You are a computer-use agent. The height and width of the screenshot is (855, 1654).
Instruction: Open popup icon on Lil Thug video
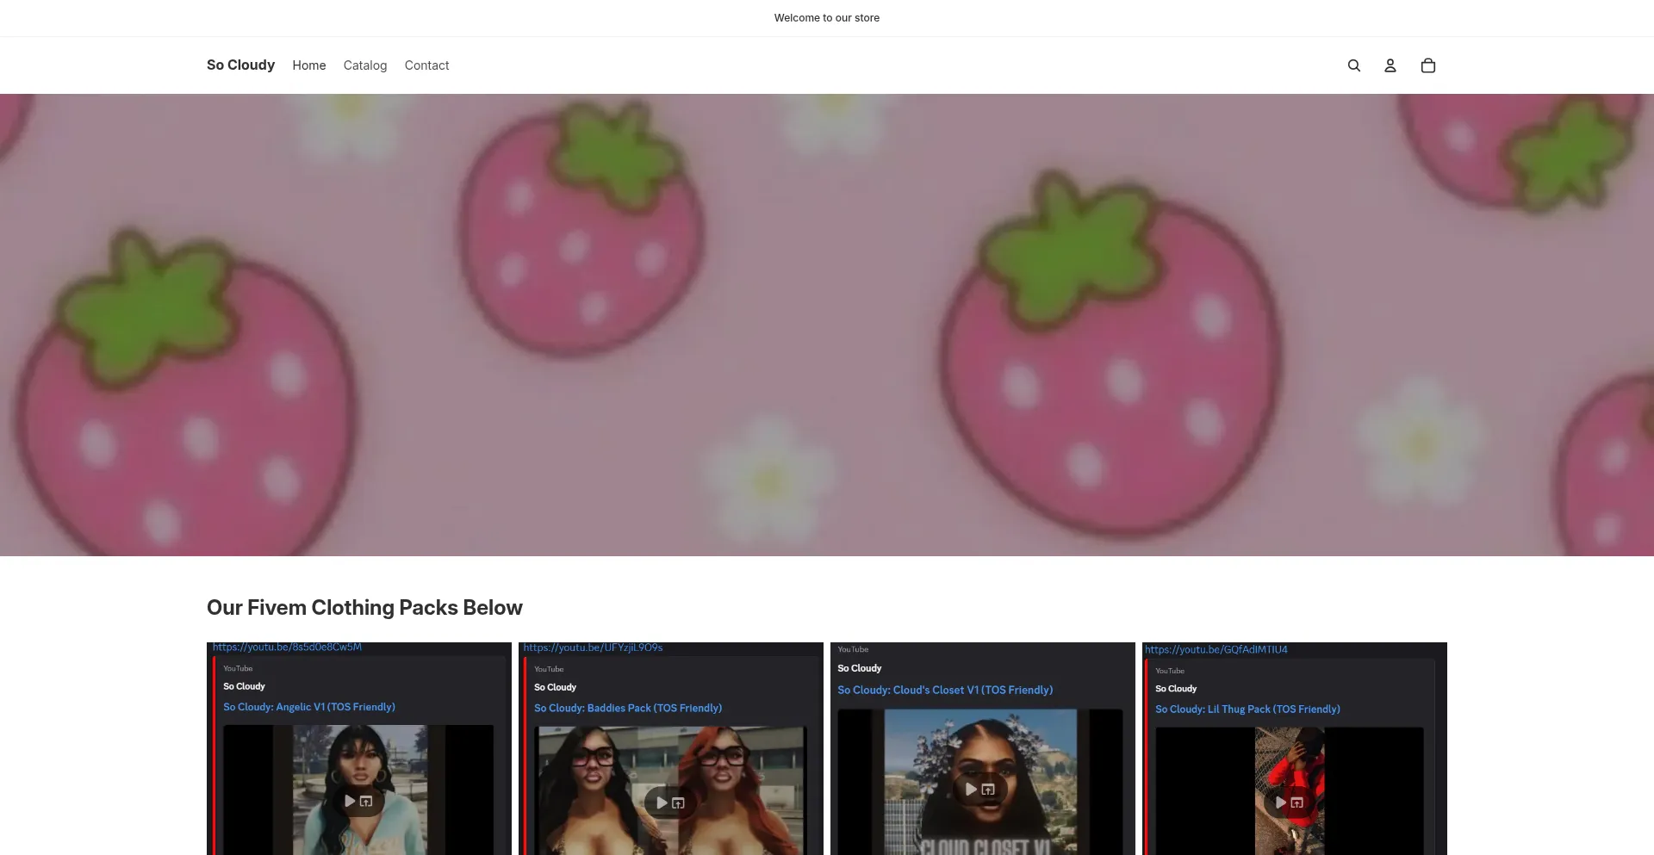click(x=1297, y=802)
